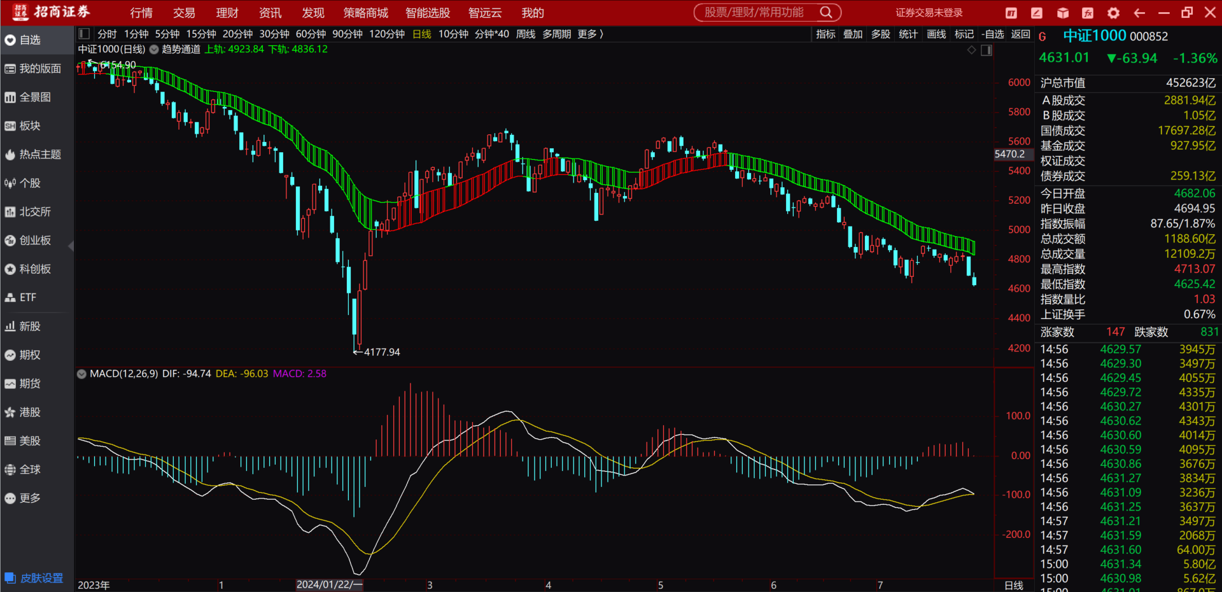Open 行情 menu
This screenshot has height=592, width=1222.
[x=141, y=13]
